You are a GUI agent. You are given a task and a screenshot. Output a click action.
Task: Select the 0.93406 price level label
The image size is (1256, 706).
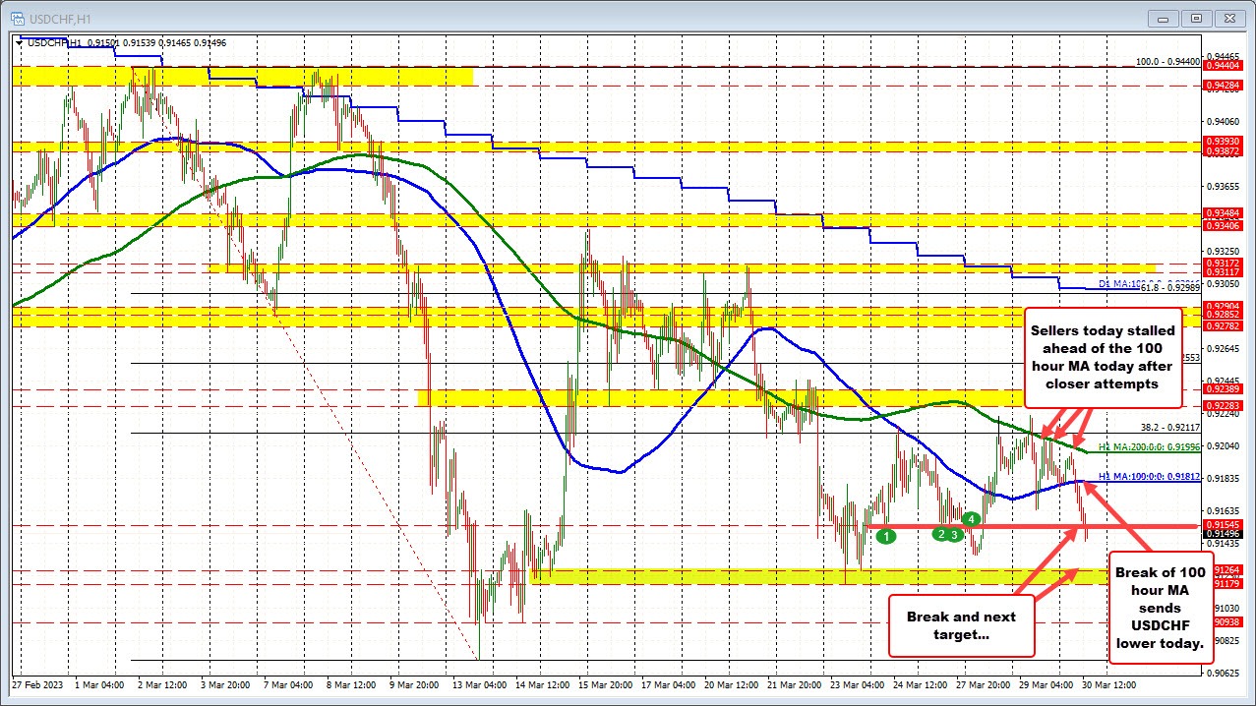point(1222,226)
